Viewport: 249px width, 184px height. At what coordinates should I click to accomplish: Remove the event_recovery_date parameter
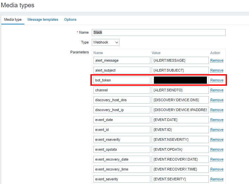coord(217,159)
